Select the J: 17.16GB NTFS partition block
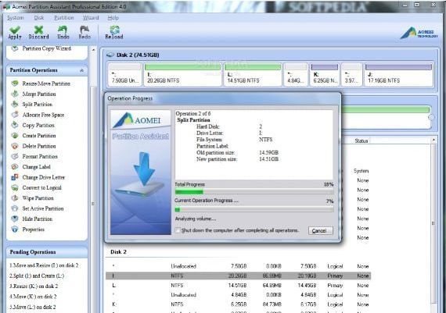This screenshot has height=313, width=446. tap(398, 75)
